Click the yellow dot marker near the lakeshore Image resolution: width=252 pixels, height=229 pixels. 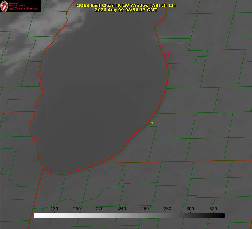(152, 123)
